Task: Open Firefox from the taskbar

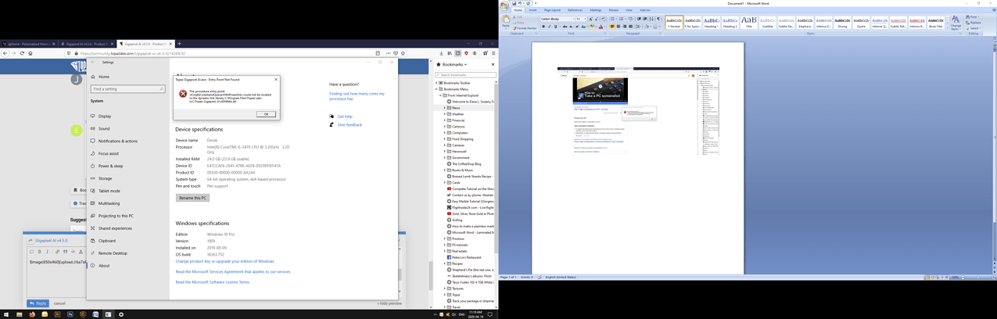Action: coord(32,314)
